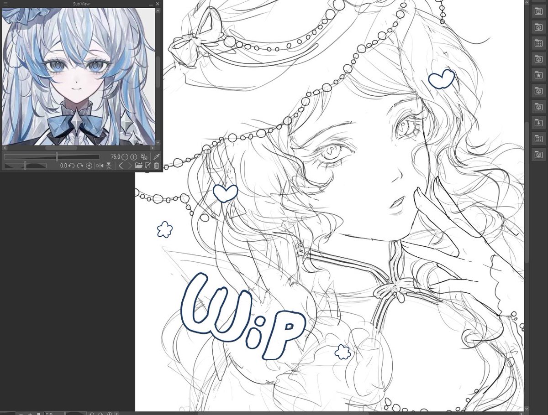This screenshot has width=548, height=415.
Task: Show next Sub View image
Action: [x=130, y=166]
